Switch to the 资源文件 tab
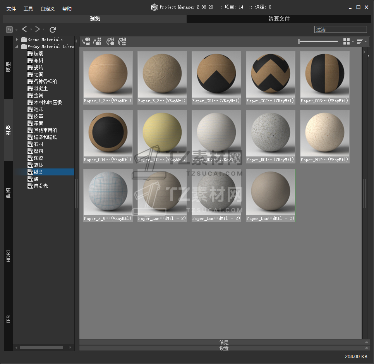 279,19
